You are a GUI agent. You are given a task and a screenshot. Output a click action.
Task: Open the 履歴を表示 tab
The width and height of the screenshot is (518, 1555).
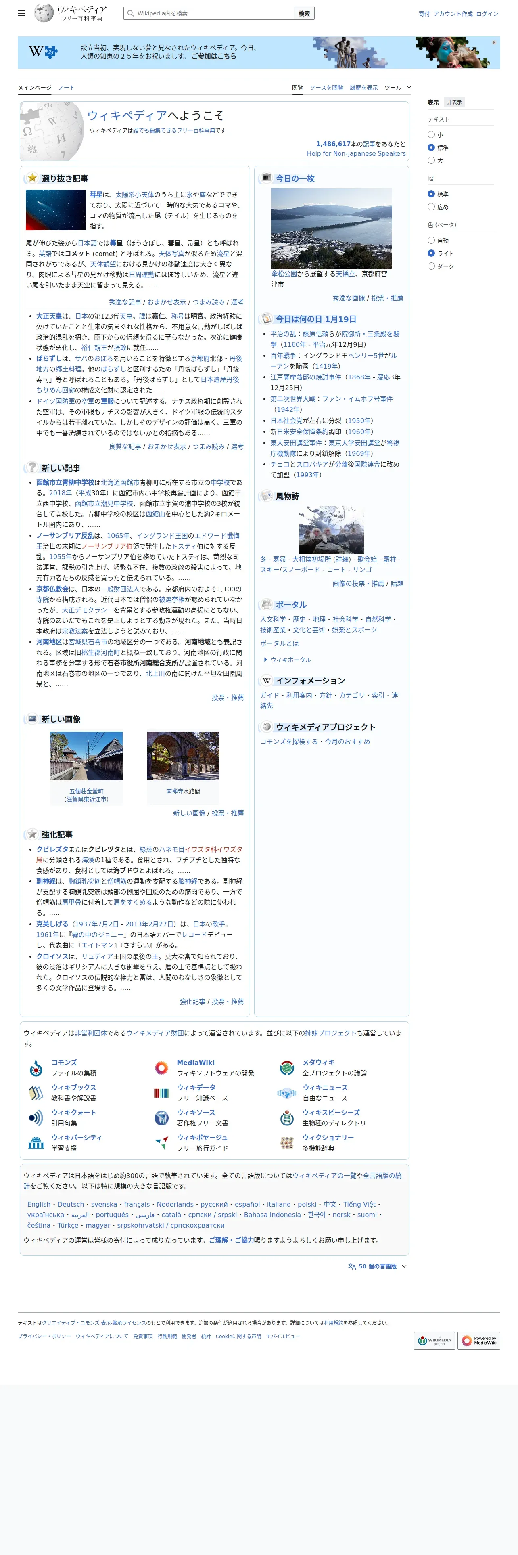(363, 88)
